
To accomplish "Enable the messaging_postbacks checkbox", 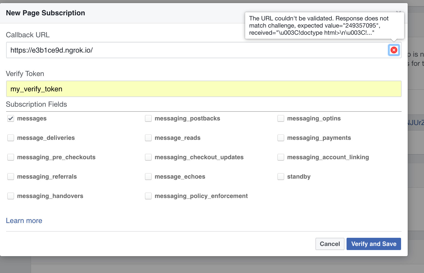I will coord(148,118).
